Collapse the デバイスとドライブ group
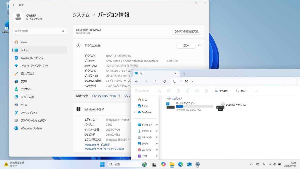 (164, 99)
